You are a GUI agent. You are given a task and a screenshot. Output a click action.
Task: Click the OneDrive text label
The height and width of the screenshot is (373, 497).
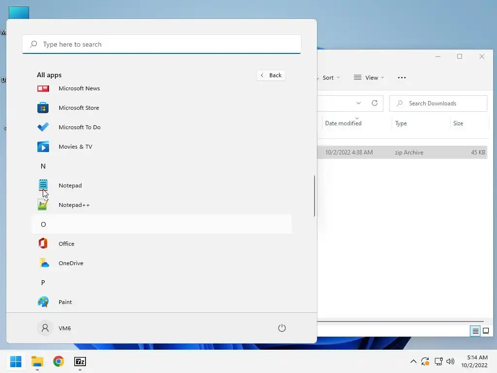click(x=71, y=263)
